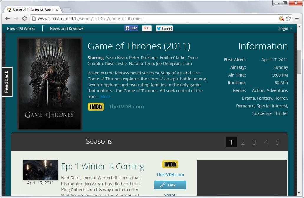Maximize the browser window

pyautogui.click(x=285, y=3)
